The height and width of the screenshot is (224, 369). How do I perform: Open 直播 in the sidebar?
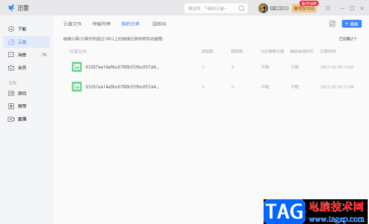click(26, 119)
